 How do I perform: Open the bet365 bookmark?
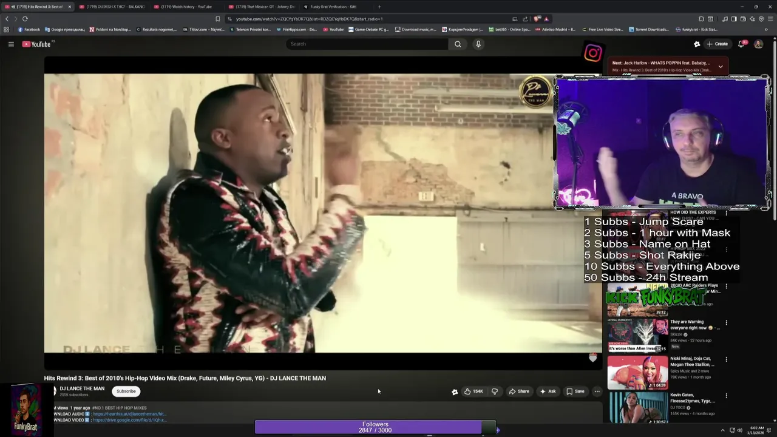510,29
